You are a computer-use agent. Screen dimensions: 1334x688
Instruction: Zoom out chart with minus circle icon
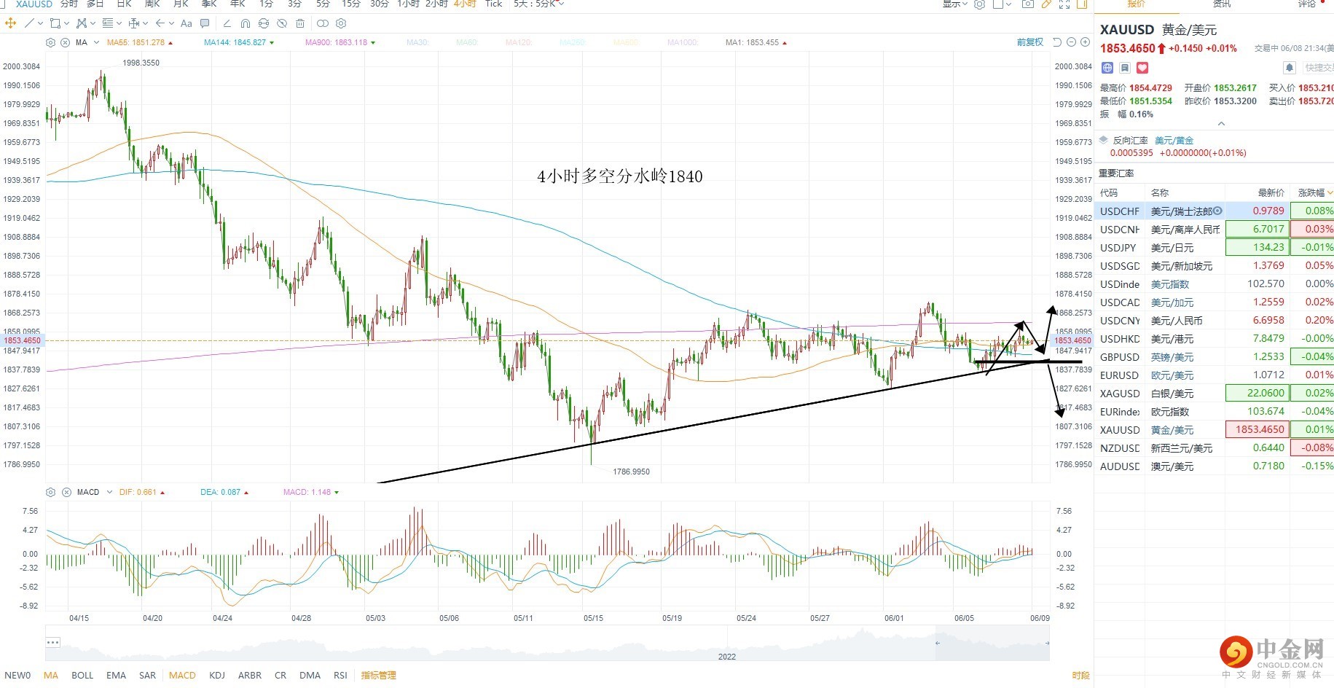[x=1071, y=42]
